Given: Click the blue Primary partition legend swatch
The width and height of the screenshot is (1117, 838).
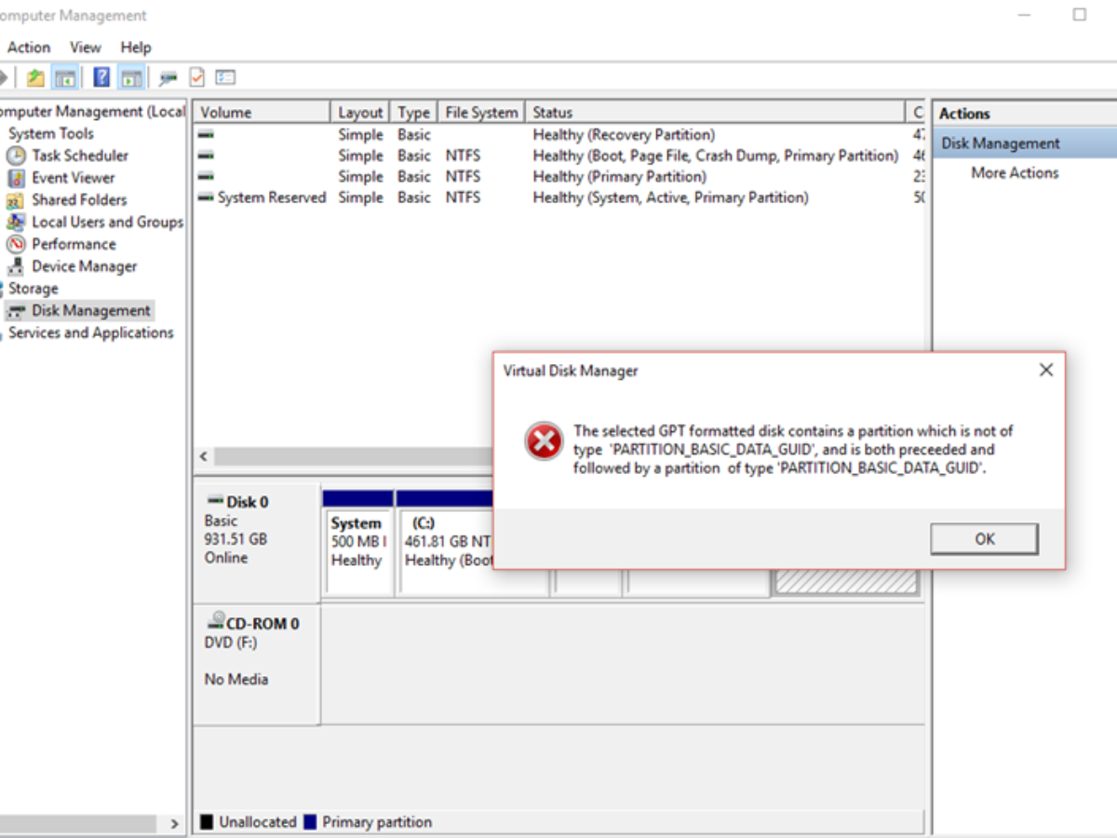Looking at the screenshot, I should [310, 822].
